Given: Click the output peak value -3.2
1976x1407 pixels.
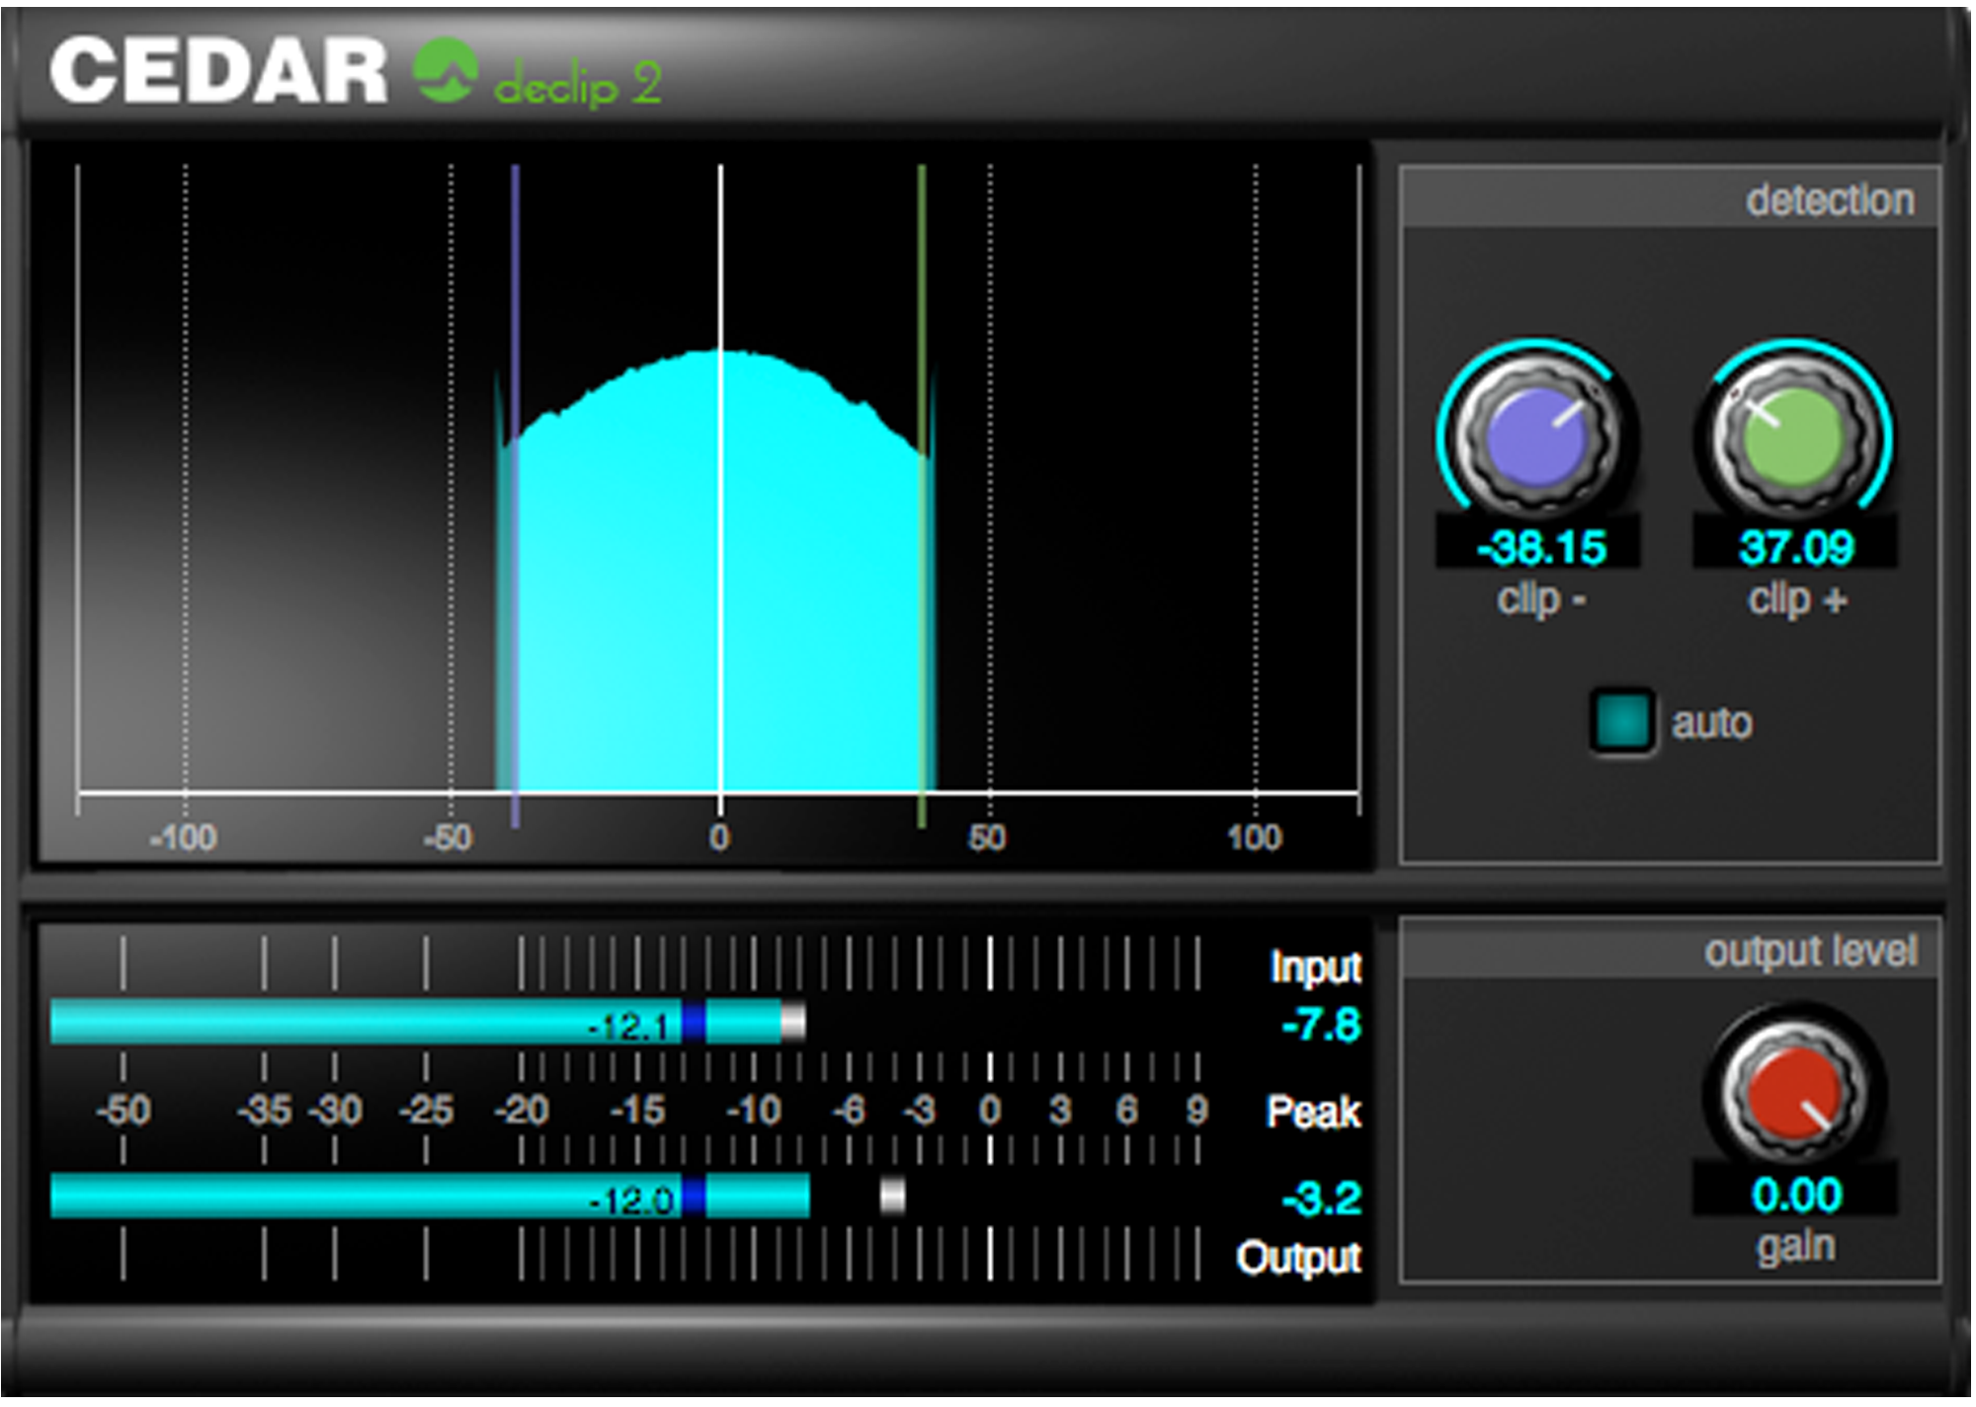Looking at the screenshot, I should [1322, 1199].
